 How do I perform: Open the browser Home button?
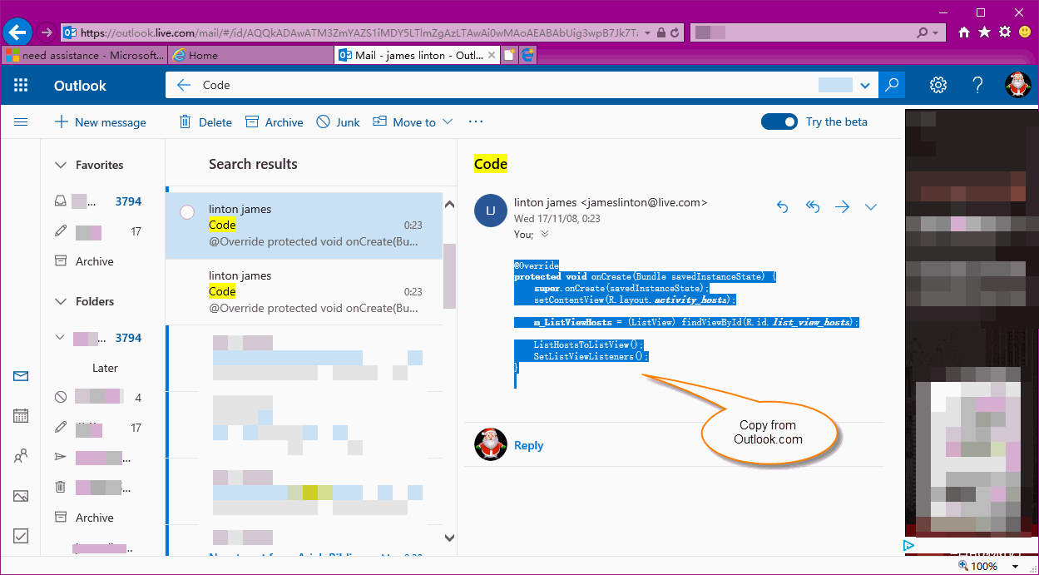click(x=964, y=32)
